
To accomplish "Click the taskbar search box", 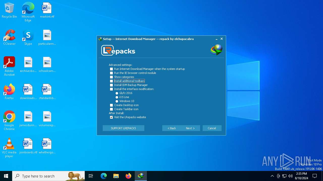I will [x=48, y=176].
